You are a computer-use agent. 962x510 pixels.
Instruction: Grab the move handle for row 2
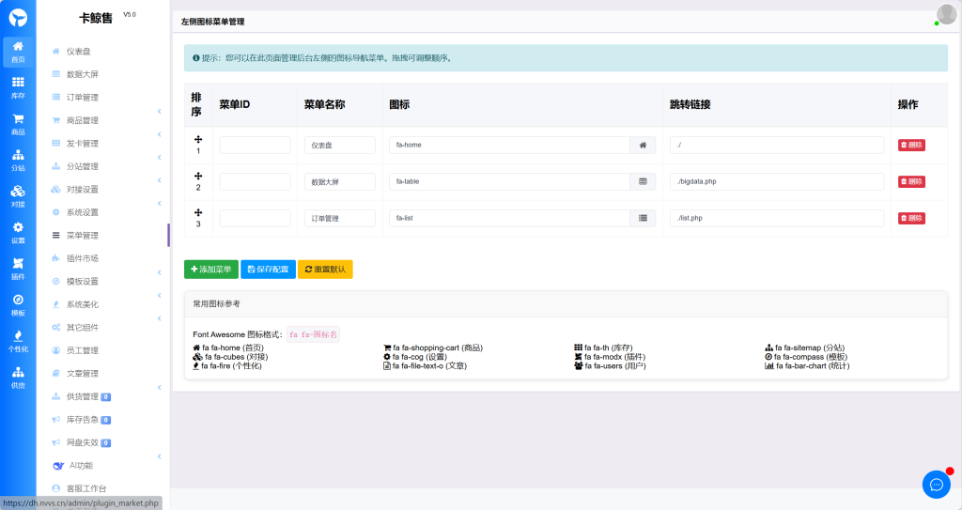click(x=198, y=177)
